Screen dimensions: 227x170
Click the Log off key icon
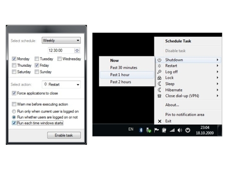coord(159,72)
